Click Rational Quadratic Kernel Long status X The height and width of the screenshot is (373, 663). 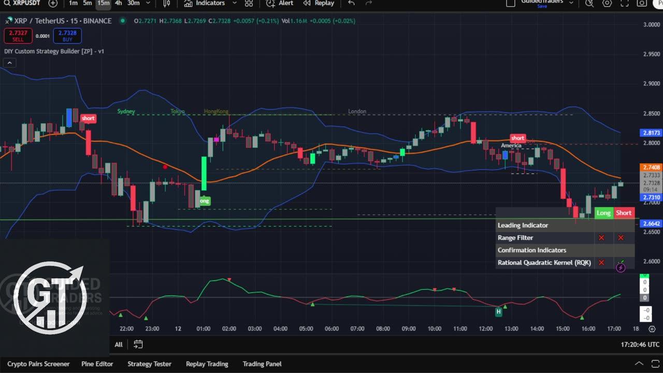click(601, 263)
